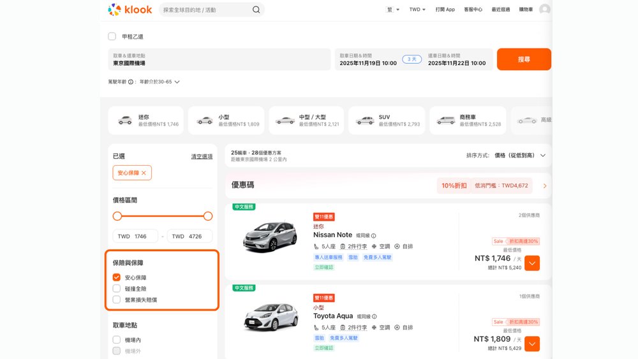Open the 優惠碼 arrow chevron
The image size is (638, 359).
[x=545, y=186]
